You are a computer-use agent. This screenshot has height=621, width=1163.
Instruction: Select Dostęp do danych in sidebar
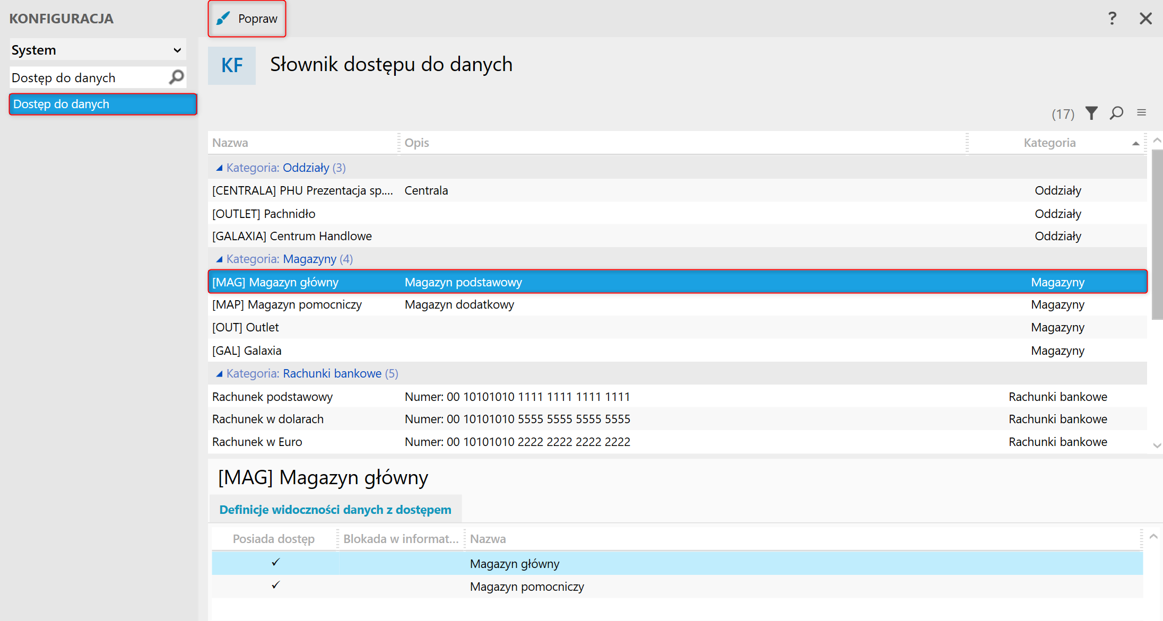point(103,104)
